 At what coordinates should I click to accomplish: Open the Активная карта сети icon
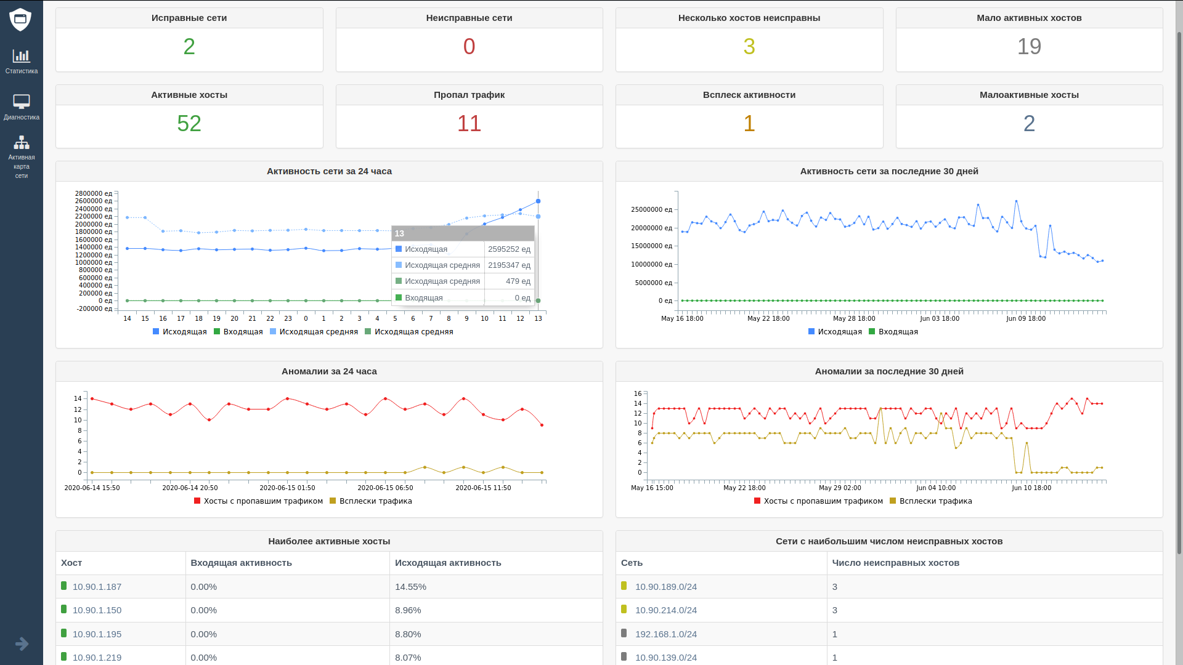click(x=22, y=142)
